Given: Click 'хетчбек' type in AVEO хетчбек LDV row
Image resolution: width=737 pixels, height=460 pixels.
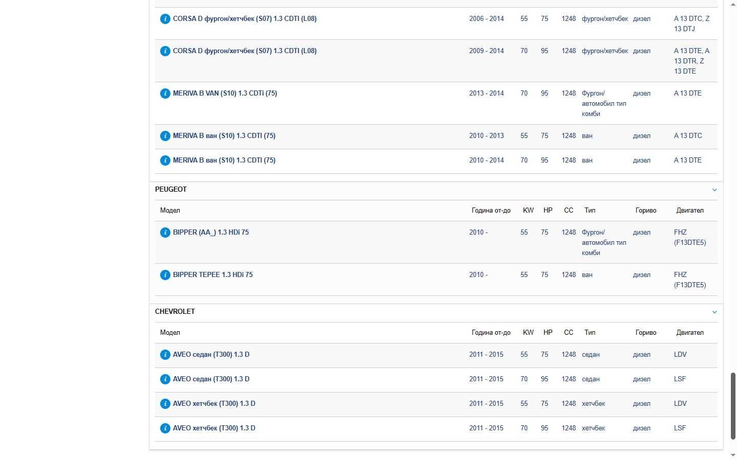Looking at the screenshot, I should click(594, 403).
